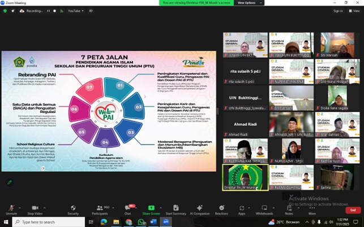The image size is (364, 227).
Task: Click the Apps icon in toolbar
Action: (242, 209)
